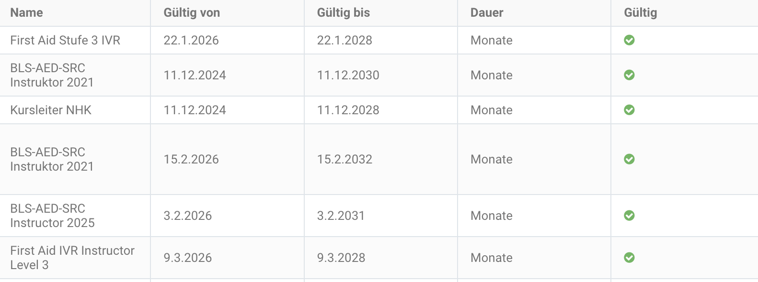Click the expiry date 3.2.2031
The height and width of the screenshot is (282, 758).
click(x=341, y=216)
